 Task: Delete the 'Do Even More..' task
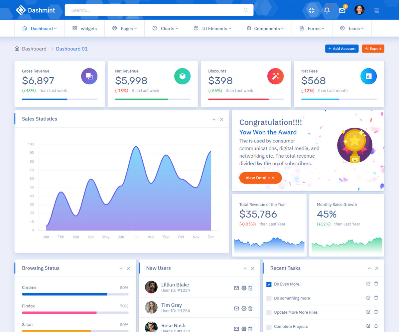pyautogui.click(x=376, y=284)
